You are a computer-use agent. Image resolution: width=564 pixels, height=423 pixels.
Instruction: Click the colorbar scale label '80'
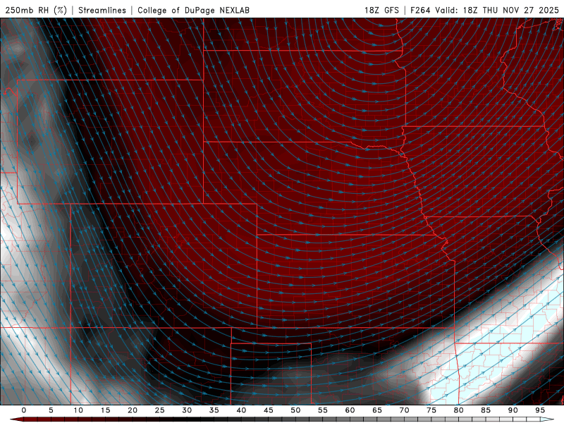[459, 410]
